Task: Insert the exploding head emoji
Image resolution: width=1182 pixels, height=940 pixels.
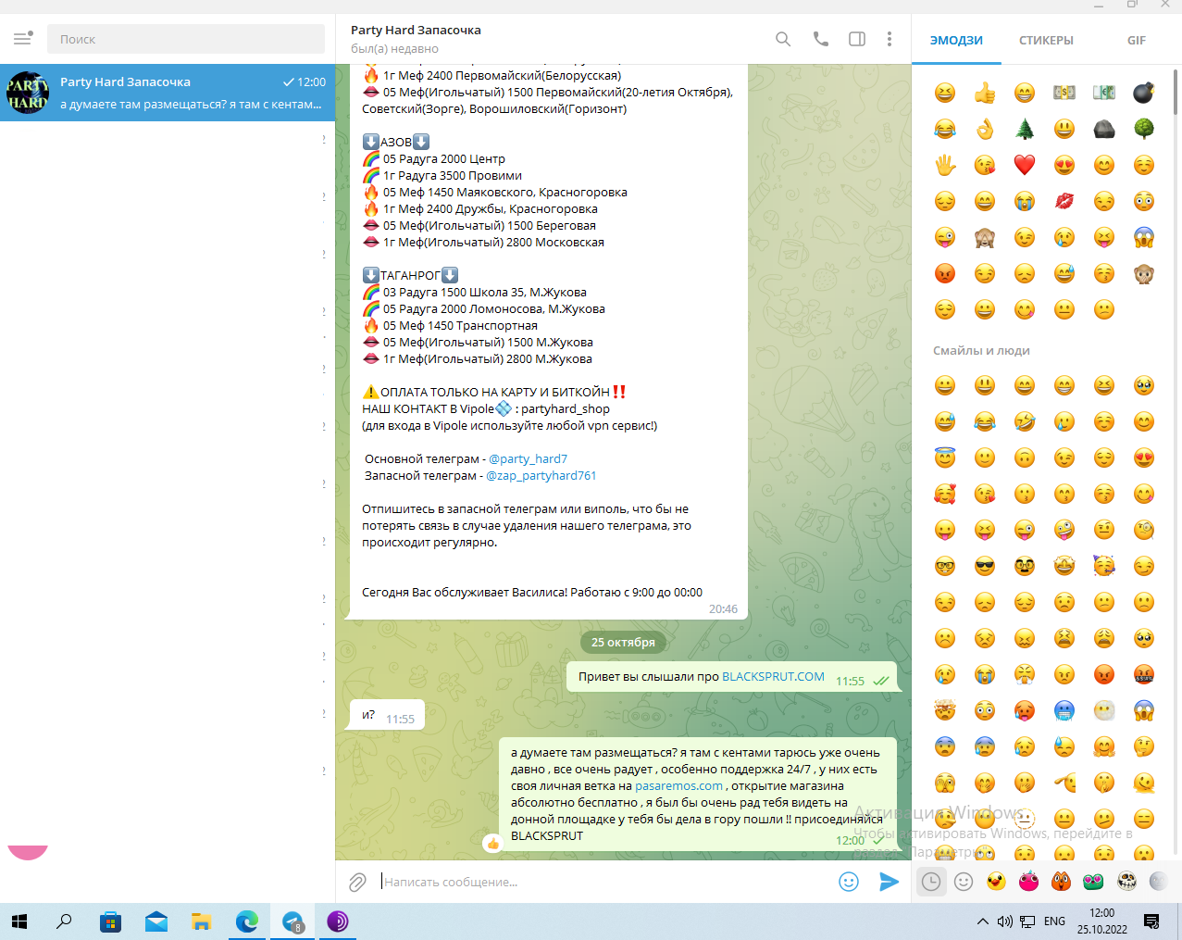Action: click(945, 710)
